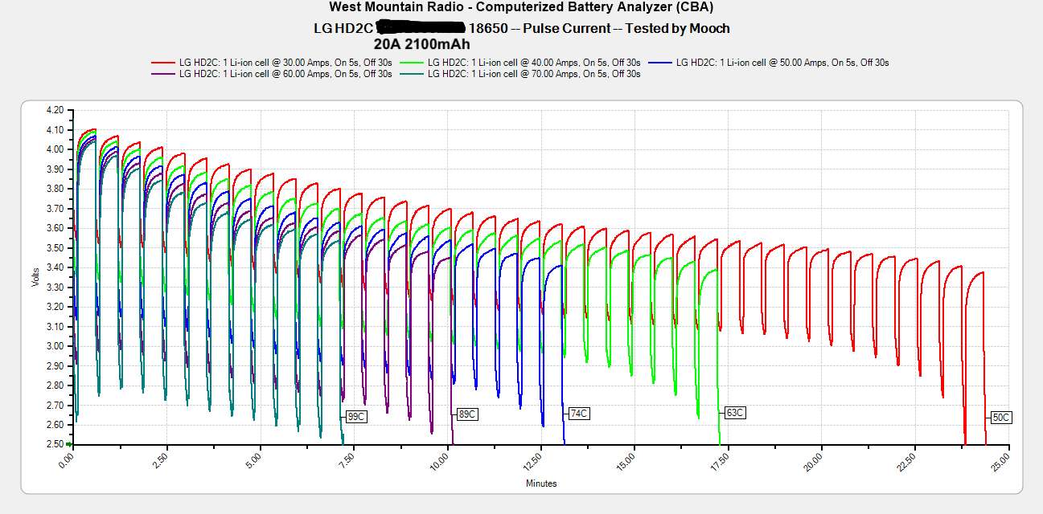This screenshot has height=514, width=1043.
Task: Click the West Mountain Radio chart title
Action: point(521,7)
